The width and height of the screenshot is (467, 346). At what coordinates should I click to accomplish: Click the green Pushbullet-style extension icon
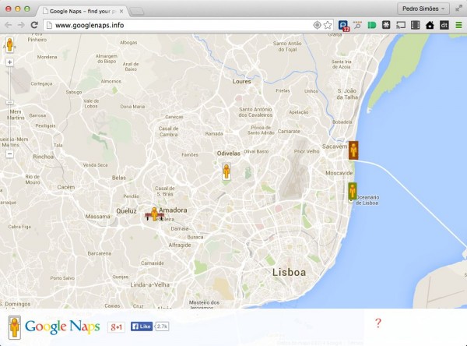tap(372, 26)
